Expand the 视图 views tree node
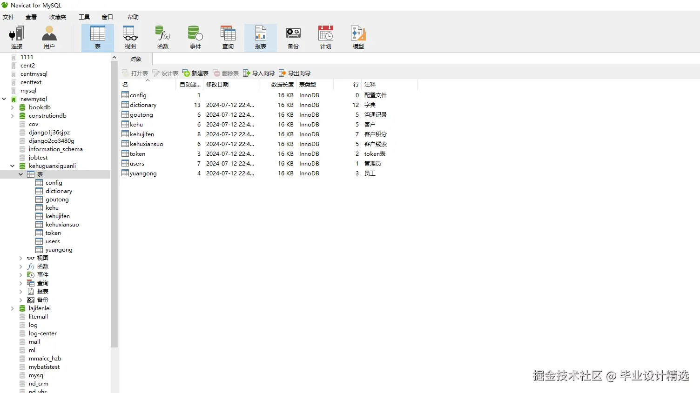Viewport: 700px width, 393px height. 21,258
